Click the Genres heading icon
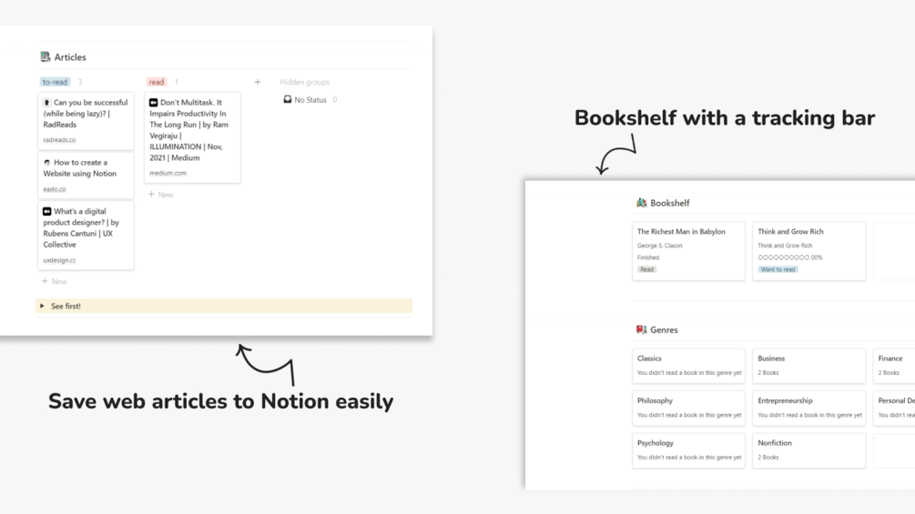This screenshot has height=514, width=915. click(641, 329)
